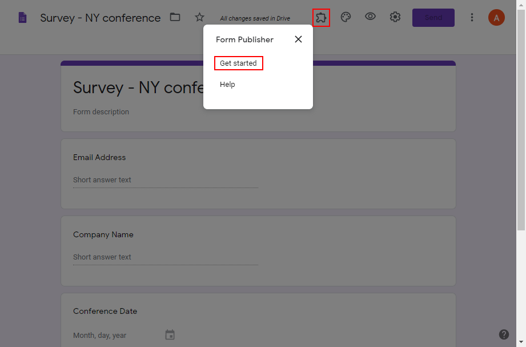Open form settings gear icon
This screenshot has width=526, height=347.
[x=395, y=17]
